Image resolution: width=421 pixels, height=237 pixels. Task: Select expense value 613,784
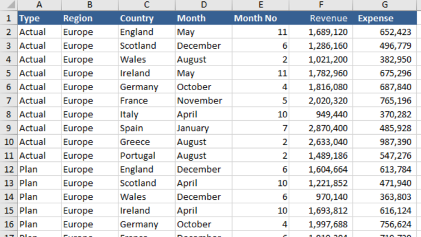coord(385,170)
